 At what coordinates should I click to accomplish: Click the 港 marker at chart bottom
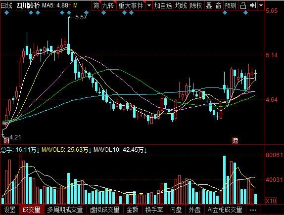235,140
